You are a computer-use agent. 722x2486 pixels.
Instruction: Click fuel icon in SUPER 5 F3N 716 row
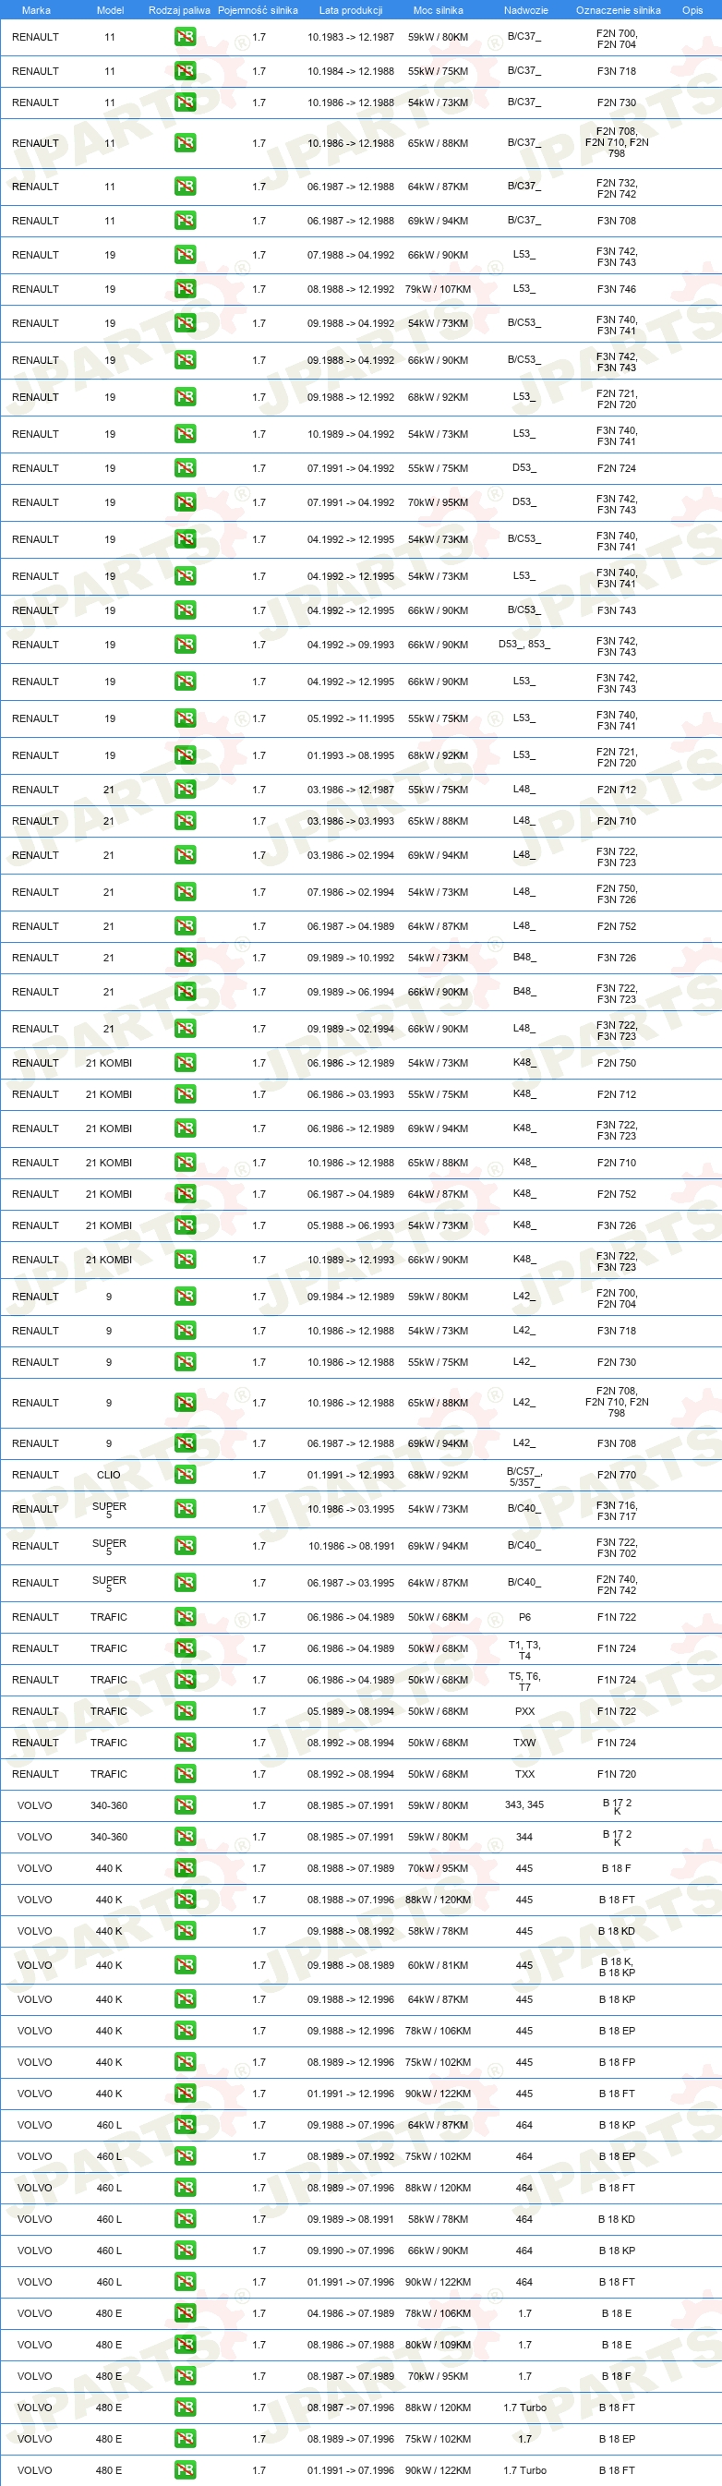(186, 1508)
